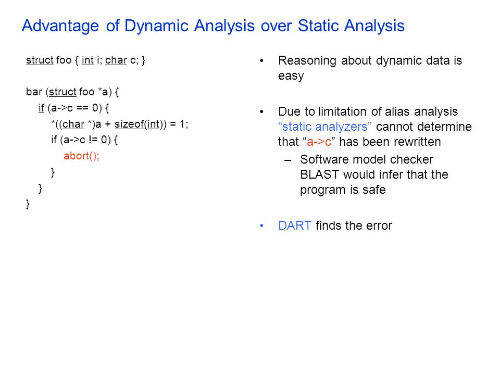Click the underlined 'if' in 'if (a->c == 0)'
500x375 pixels.
[41, 108]
